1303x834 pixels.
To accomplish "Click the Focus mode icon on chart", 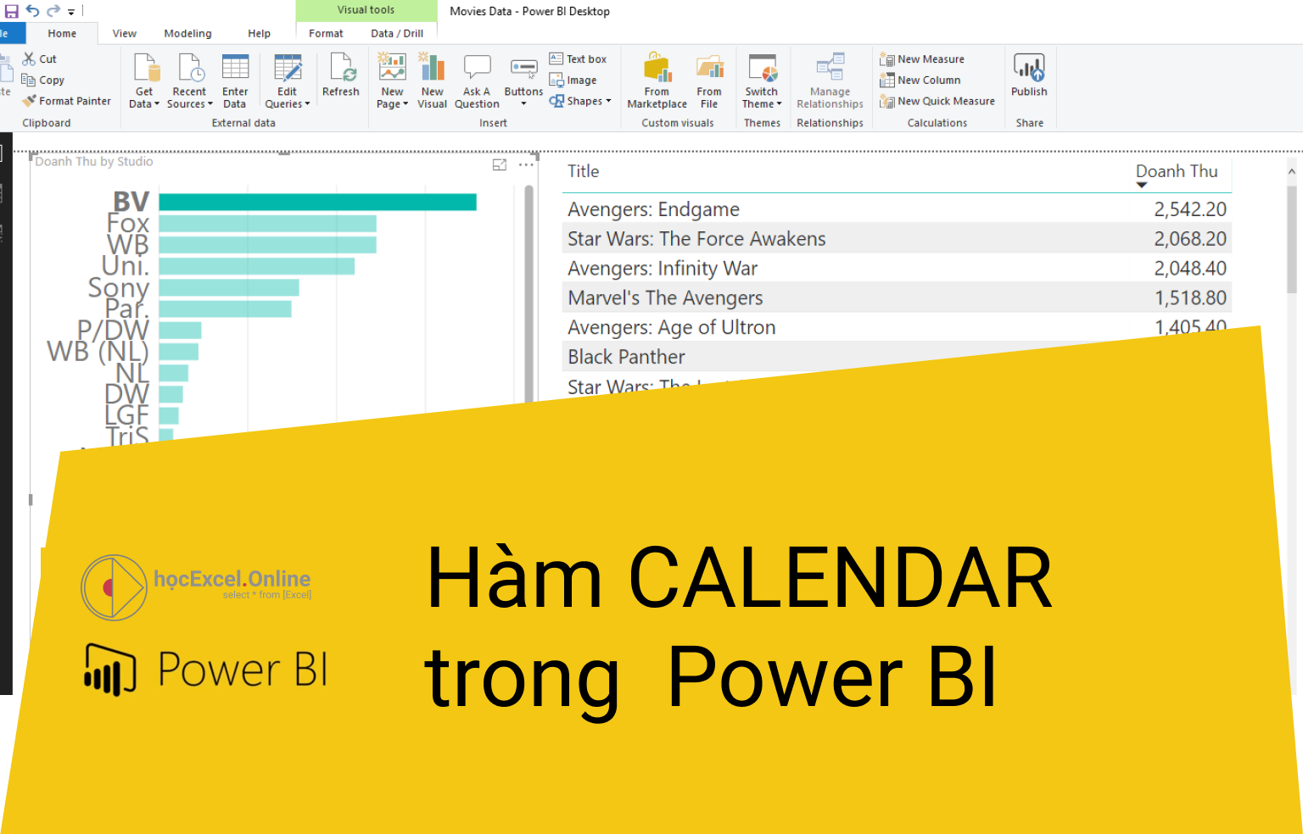I will (500, 164).
